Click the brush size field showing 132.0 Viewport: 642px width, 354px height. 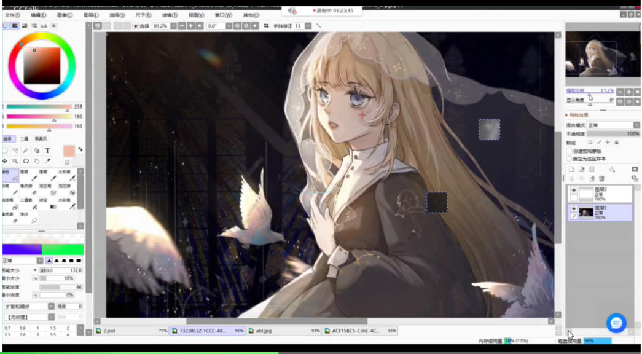(x=61, y=270)
